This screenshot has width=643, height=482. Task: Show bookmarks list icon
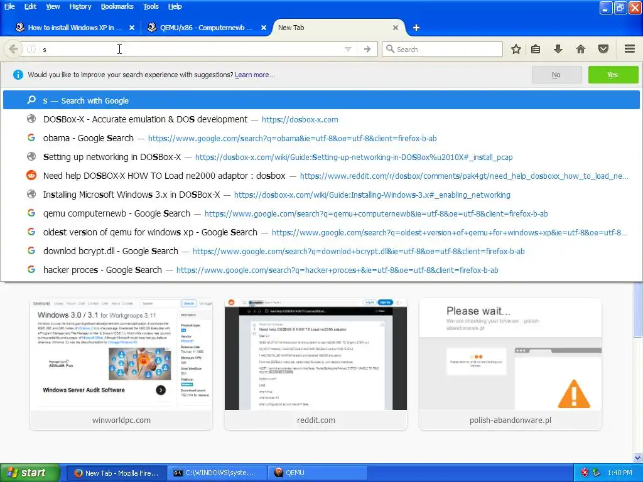tap(536, 49)
